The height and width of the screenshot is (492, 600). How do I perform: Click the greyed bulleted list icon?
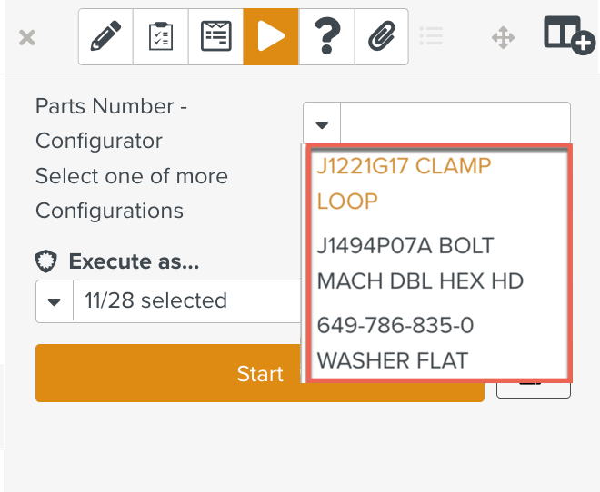[x=431, y=36]
